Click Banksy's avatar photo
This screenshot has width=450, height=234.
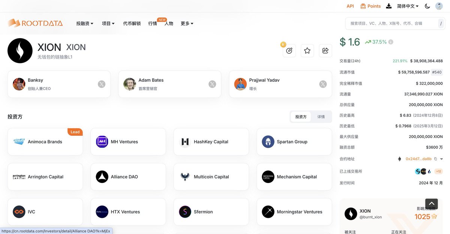coord(19,84)
